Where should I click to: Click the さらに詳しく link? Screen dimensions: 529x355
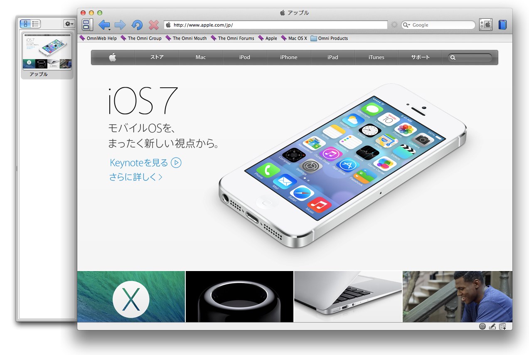click(135, 177)
